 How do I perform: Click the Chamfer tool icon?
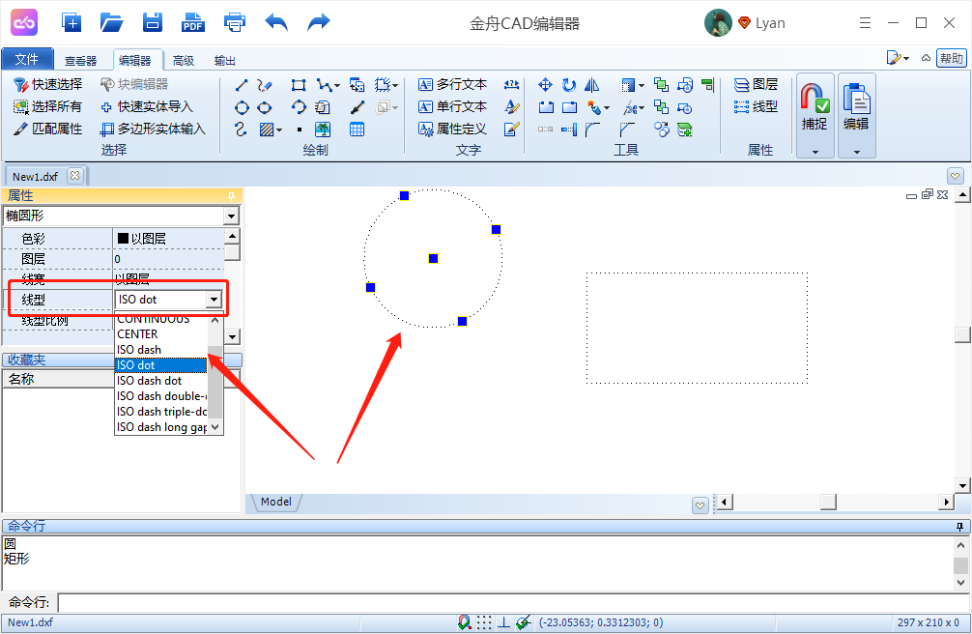click(x=627, y=130)
